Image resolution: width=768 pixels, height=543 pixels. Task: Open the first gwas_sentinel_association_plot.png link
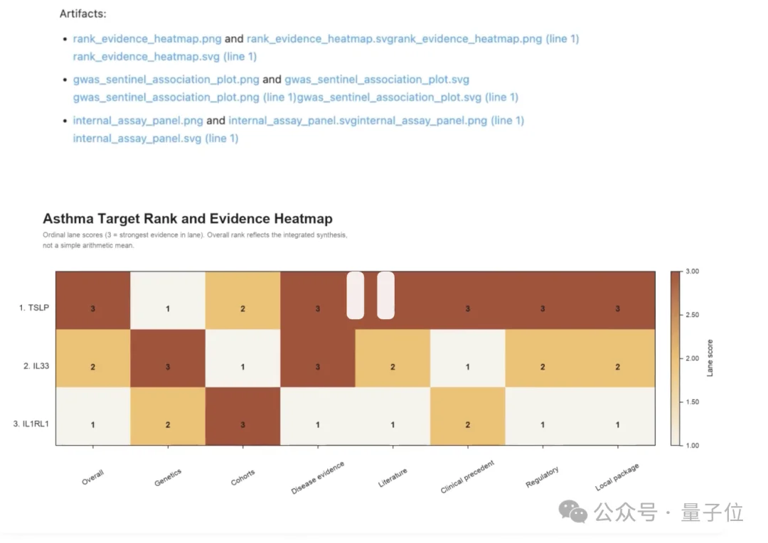click(x=166, y=80)
